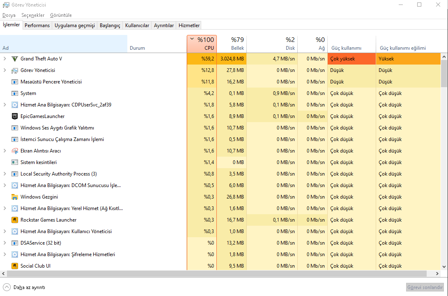Expand Local Security Authority Process group
The width and height of the screenshot is (448, 296).
(5, 174)
